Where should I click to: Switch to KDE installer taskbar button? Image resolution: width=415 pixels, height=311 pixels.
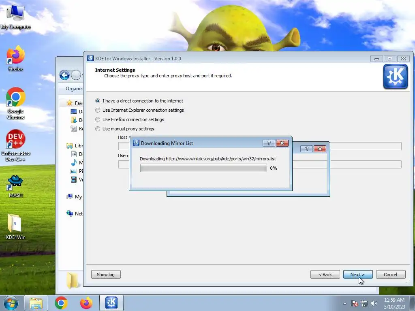[x=111, y=303]
